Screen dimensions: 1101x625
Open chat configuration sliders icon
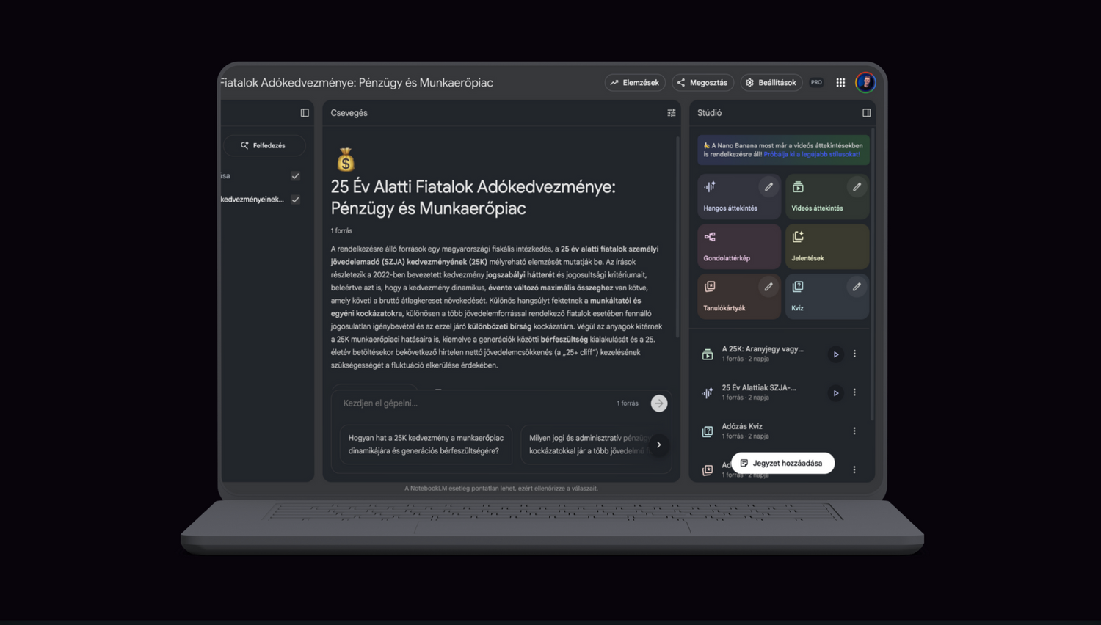671,113
